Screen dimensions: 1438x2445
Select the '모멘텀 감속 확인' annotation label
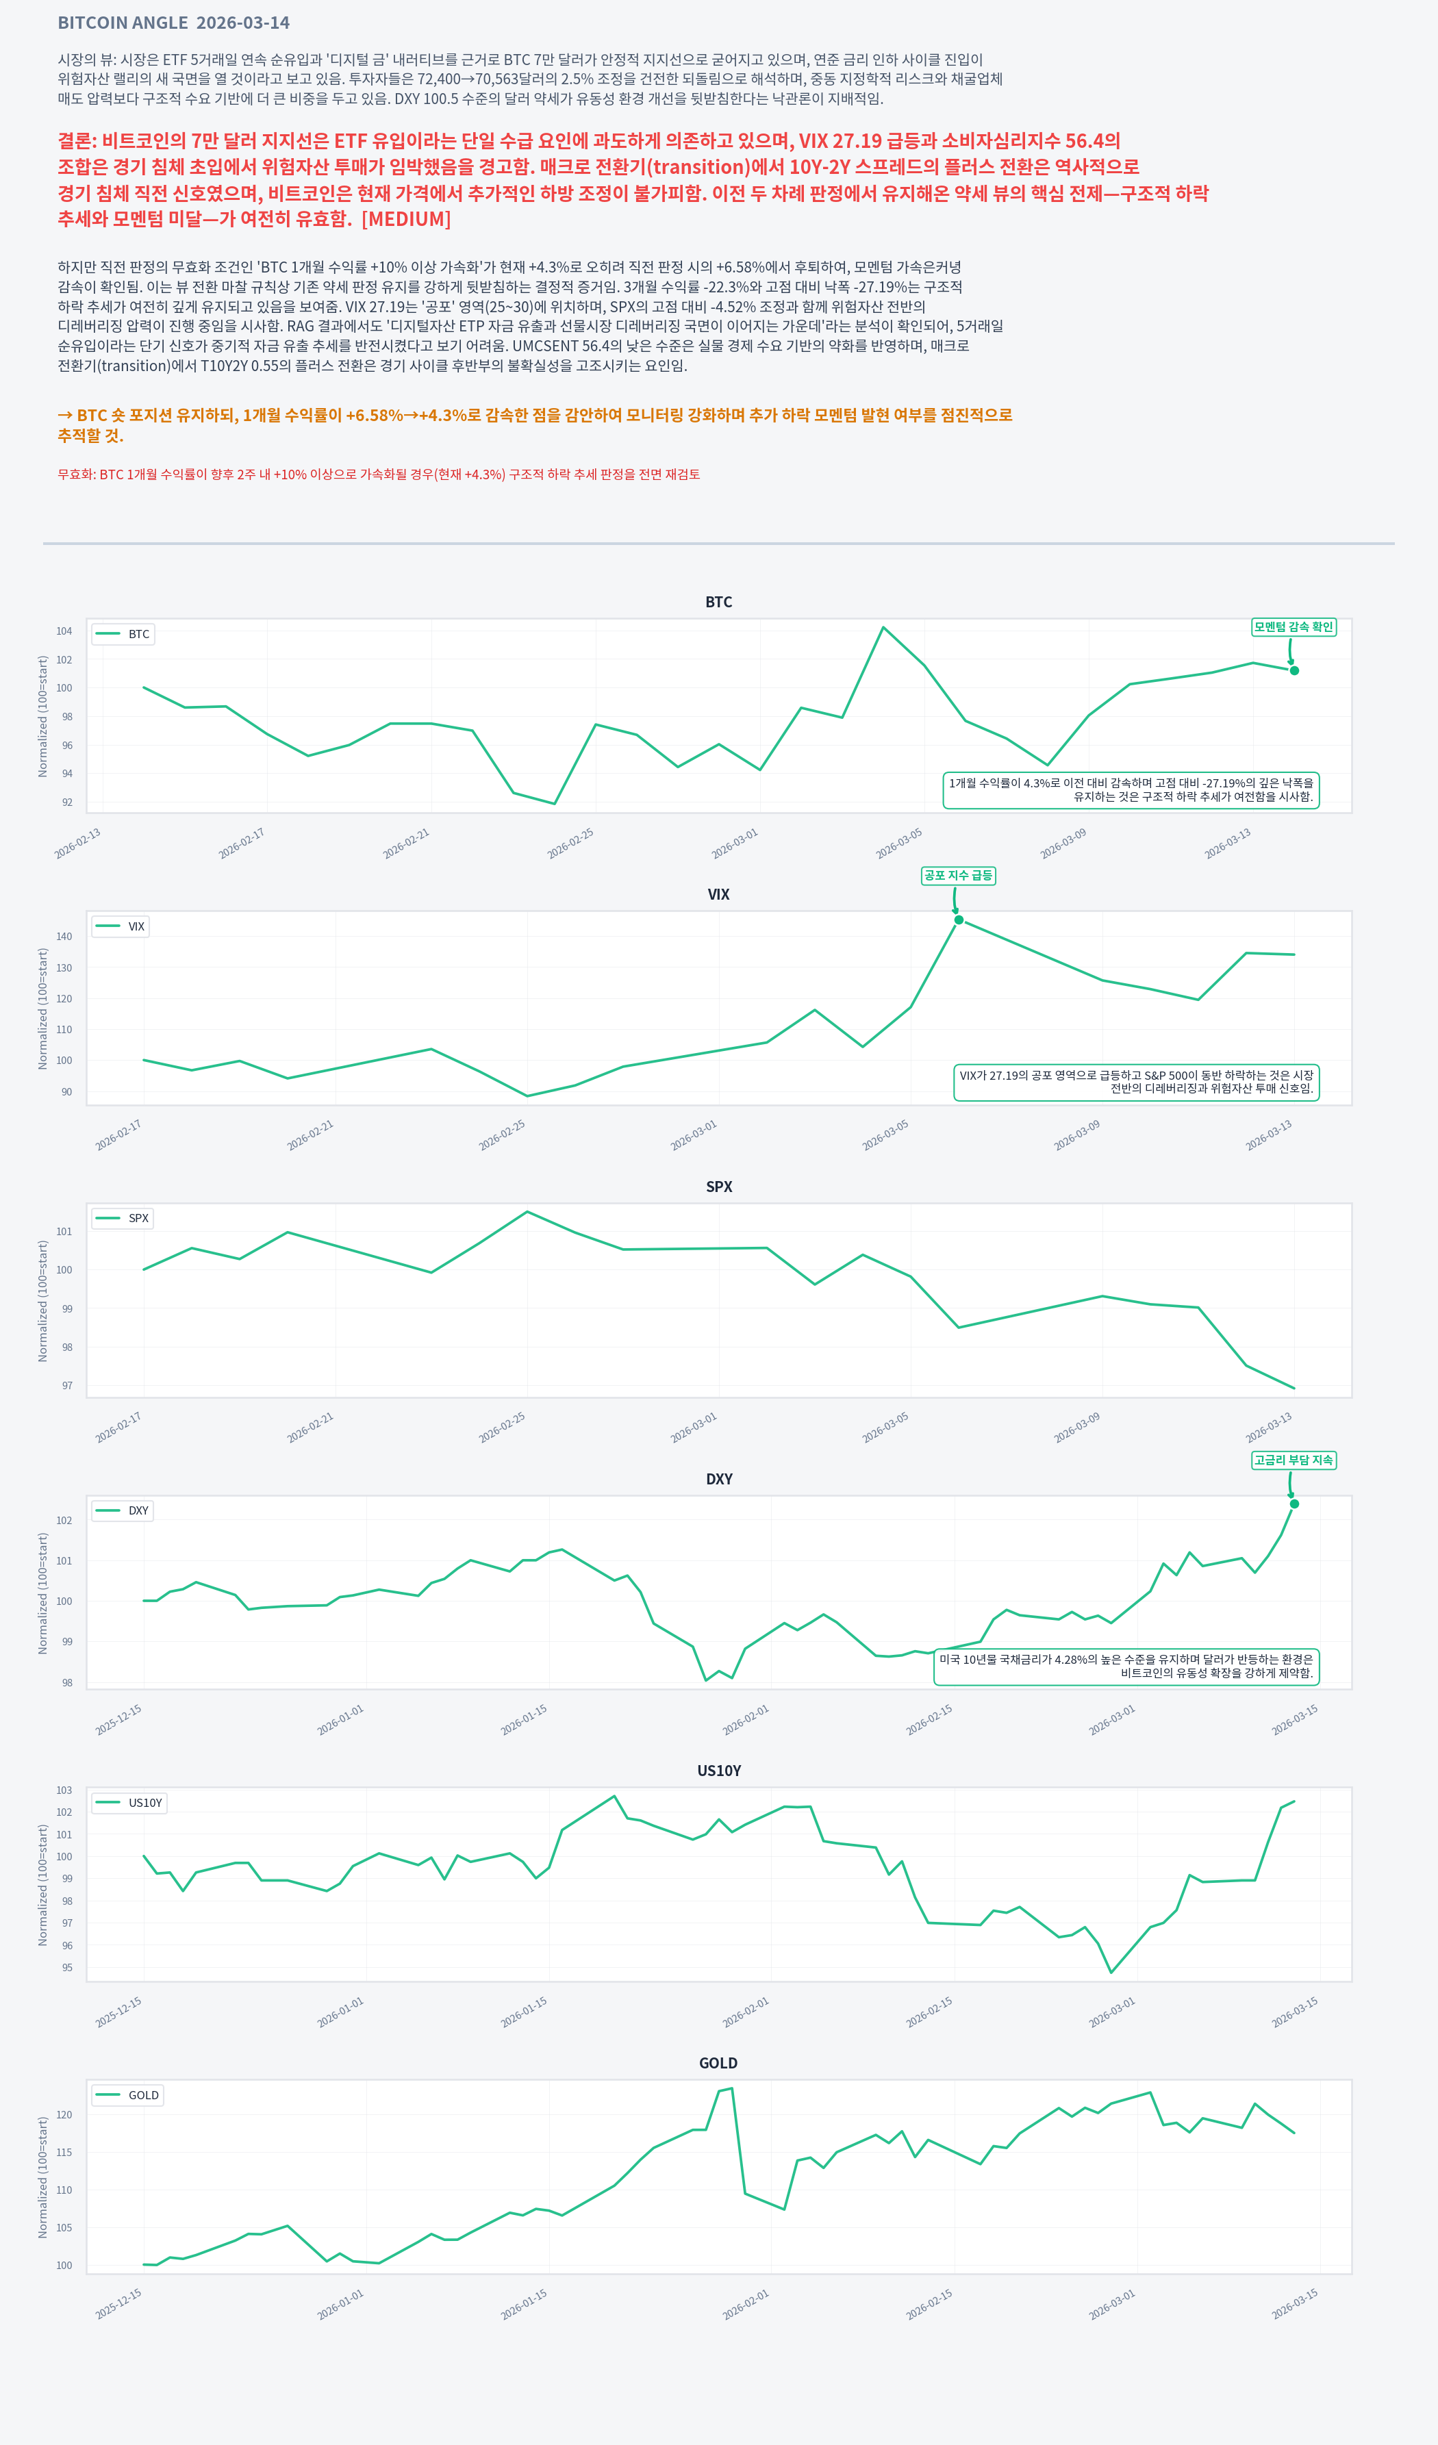1294,626
